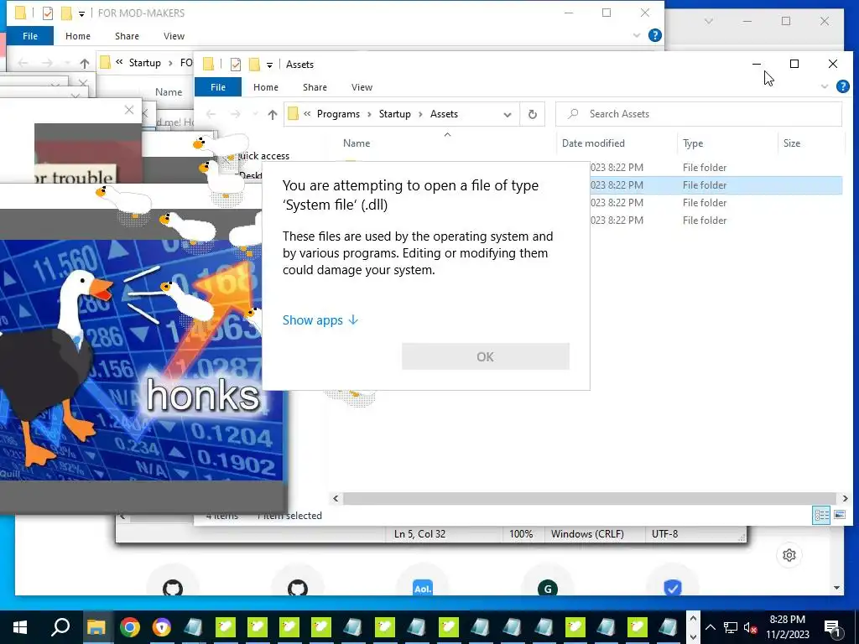
Task: Open Help in FOR MOD-MAKERS window
Action: pos(654,35)
